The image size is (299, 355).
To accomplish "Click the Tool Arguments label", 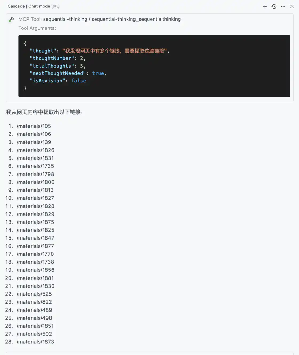I will (x=37, y=28).
